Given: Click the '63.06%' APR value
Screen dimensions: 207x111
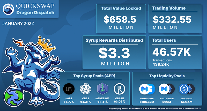Looking at the screenshot, I should [120, 102].
